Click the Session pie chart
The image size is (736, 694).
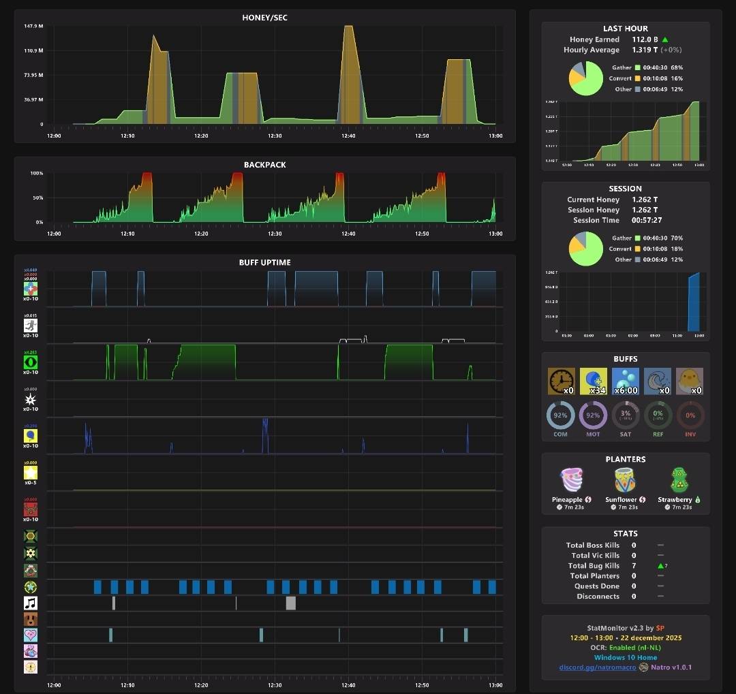click(586, 249)
